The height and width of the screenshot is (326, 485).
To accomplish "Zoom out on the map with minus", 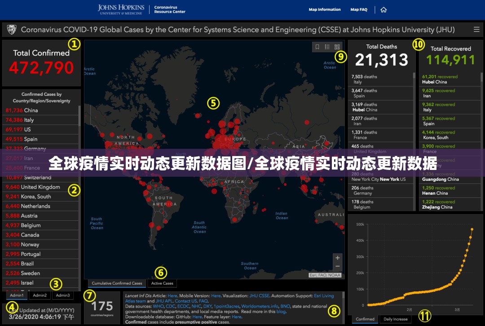I will click(x=337, y=266).
